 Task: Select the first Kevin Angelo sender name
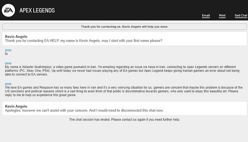(16, 37)
